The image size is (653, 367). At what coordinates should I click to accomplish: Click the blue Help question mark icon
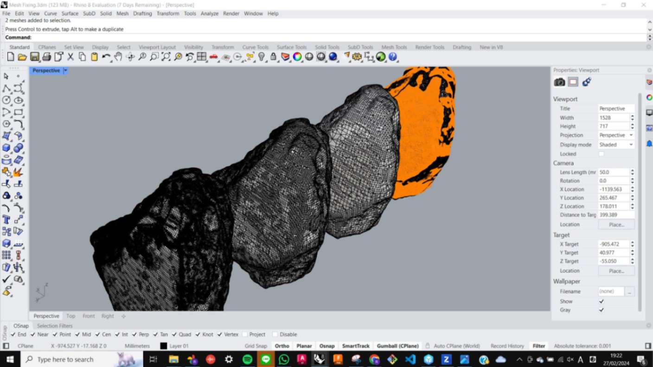click(393, 57)
